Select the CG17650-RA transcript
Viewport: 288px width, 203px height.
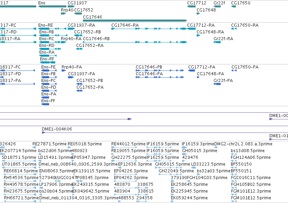234,29
